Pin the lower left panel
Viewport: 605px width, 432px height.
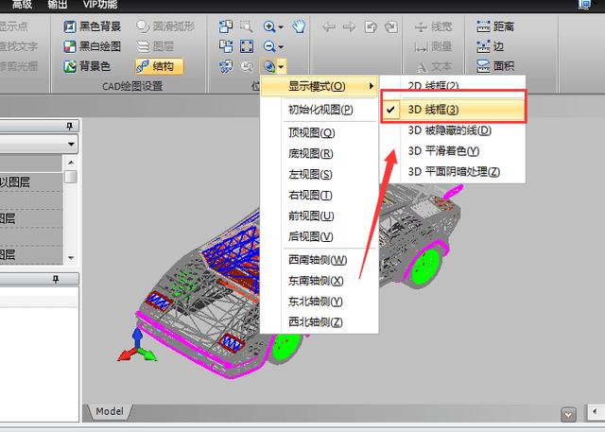coord(56,279)
